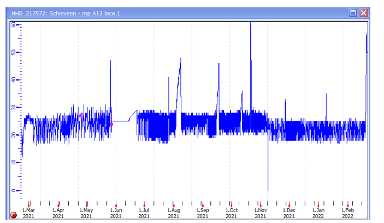Screen dimensions: 384x223
Task: Click the 0 label on the vertical axis
Action: click(x=14, y=190)
